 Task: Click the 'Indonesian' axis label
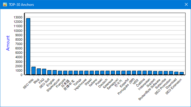(144, 84)
